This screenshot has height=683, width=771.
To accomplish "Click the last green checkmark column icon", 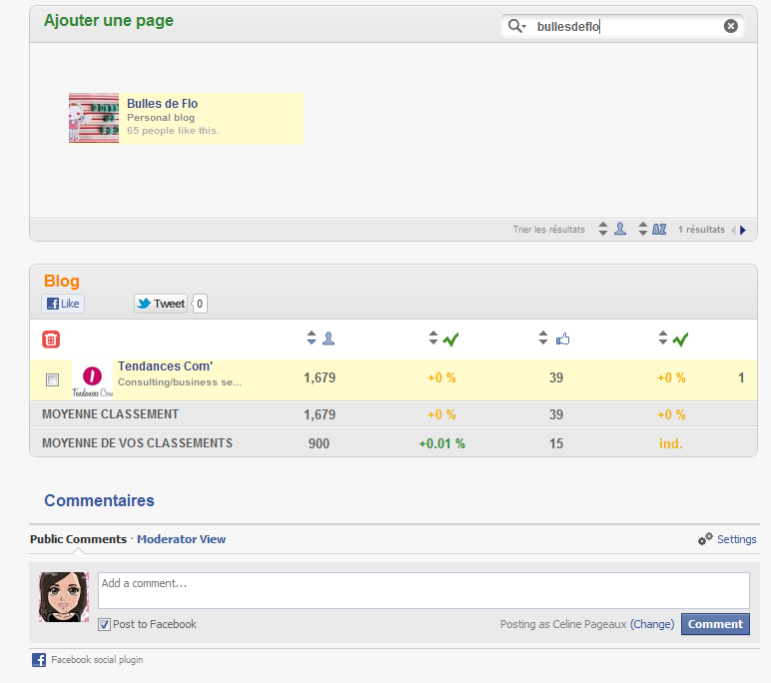I will [680, 340].
